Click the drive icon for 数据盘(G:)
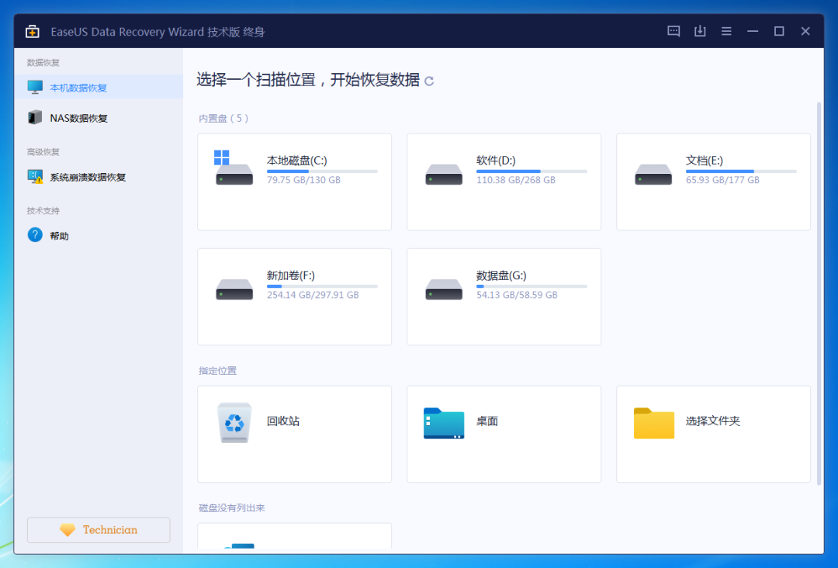Image resolution: width=838 pixels, height=568 pixels. pos(444,289)
